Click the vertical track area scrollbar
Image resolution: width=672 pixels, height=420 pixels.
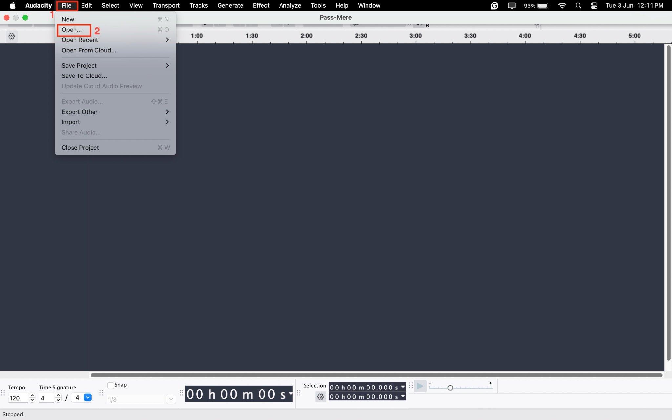pyautogui.click(x=668, y=203)
